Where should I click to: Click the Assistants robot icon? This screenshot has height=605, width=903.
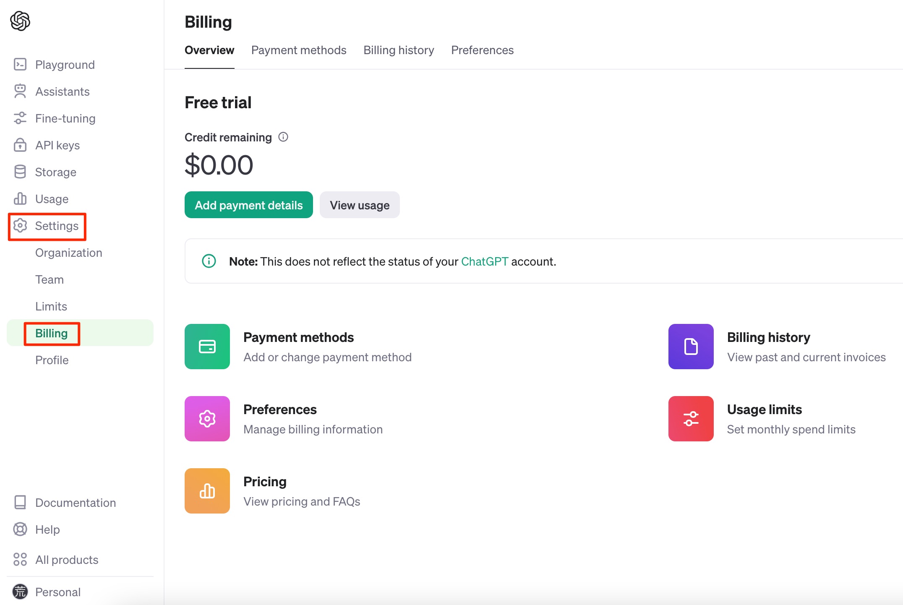click(20, 91)
